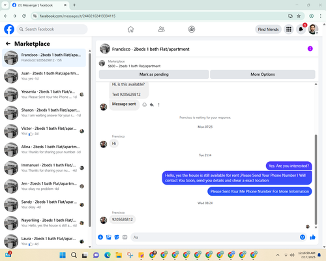Image resolution: width=326 pixels, height=261 pixels.
Task: Open the Facebook menu grid icon
Action: tap(289, 29)
